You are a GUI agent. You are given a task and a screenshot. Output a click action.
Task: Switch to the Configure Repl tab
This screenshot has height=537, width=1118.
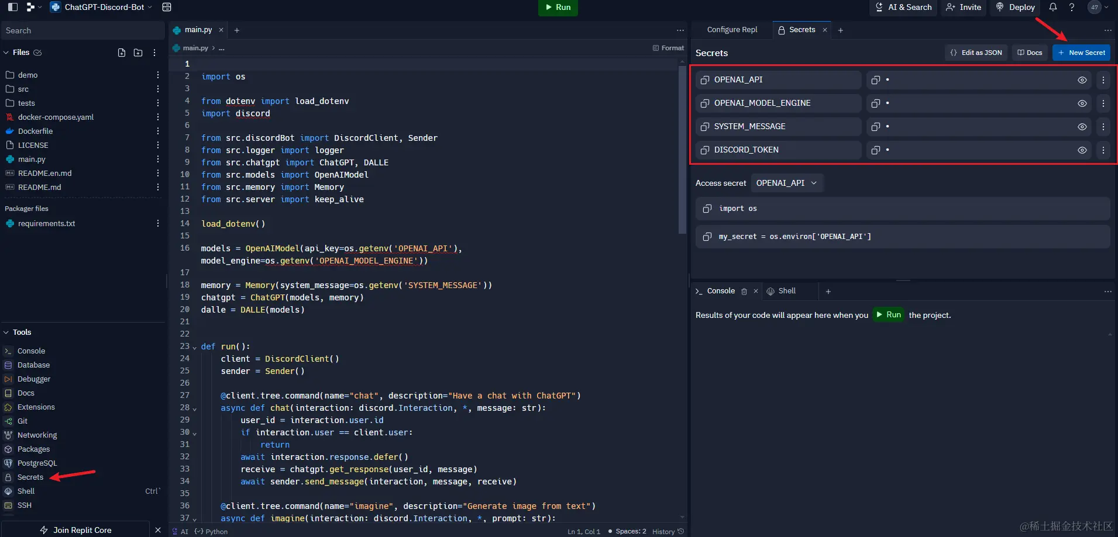[732, 30]
